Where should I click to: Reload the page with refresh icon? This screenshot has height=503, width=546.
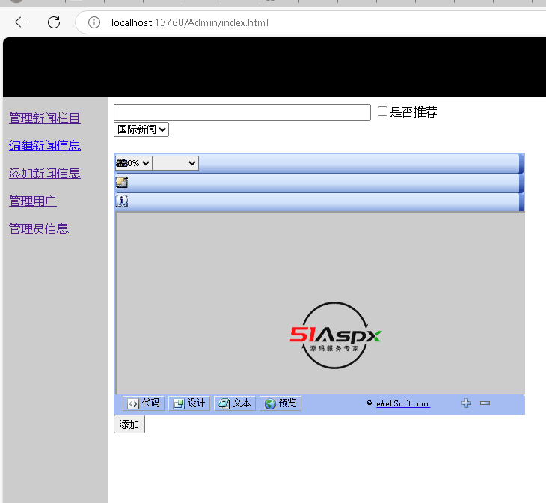tap(54, 22)
